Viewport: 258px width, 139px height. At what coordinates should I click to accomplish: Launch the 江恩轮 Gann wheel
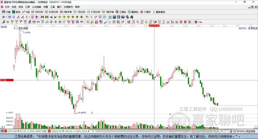tap(121, 12)
